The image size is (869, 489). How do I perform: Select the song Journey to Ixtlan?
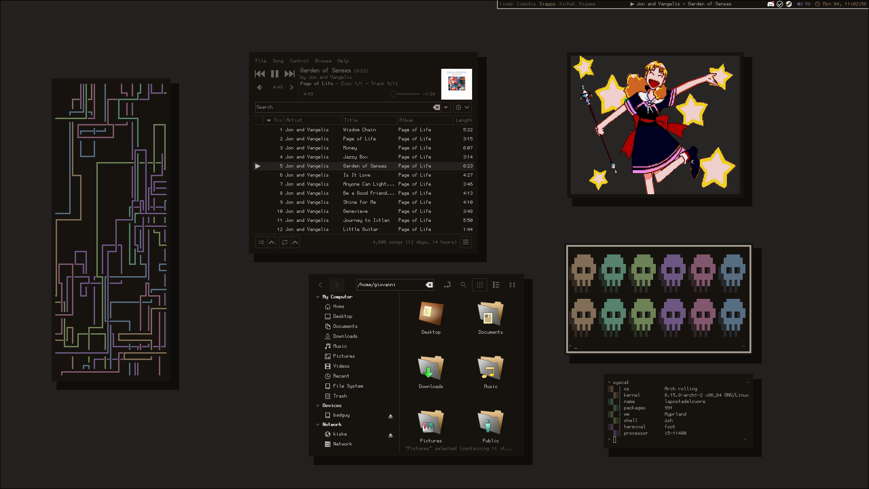(363, 221)
